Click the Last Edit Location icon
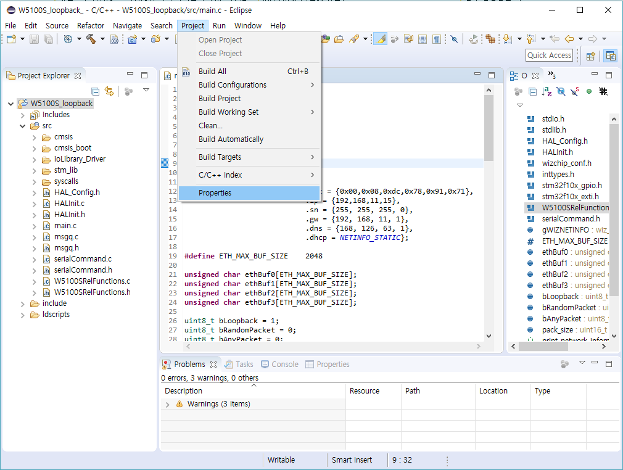Image resolution: width=623 pixels, height=470 pixels. coord(555,39)
